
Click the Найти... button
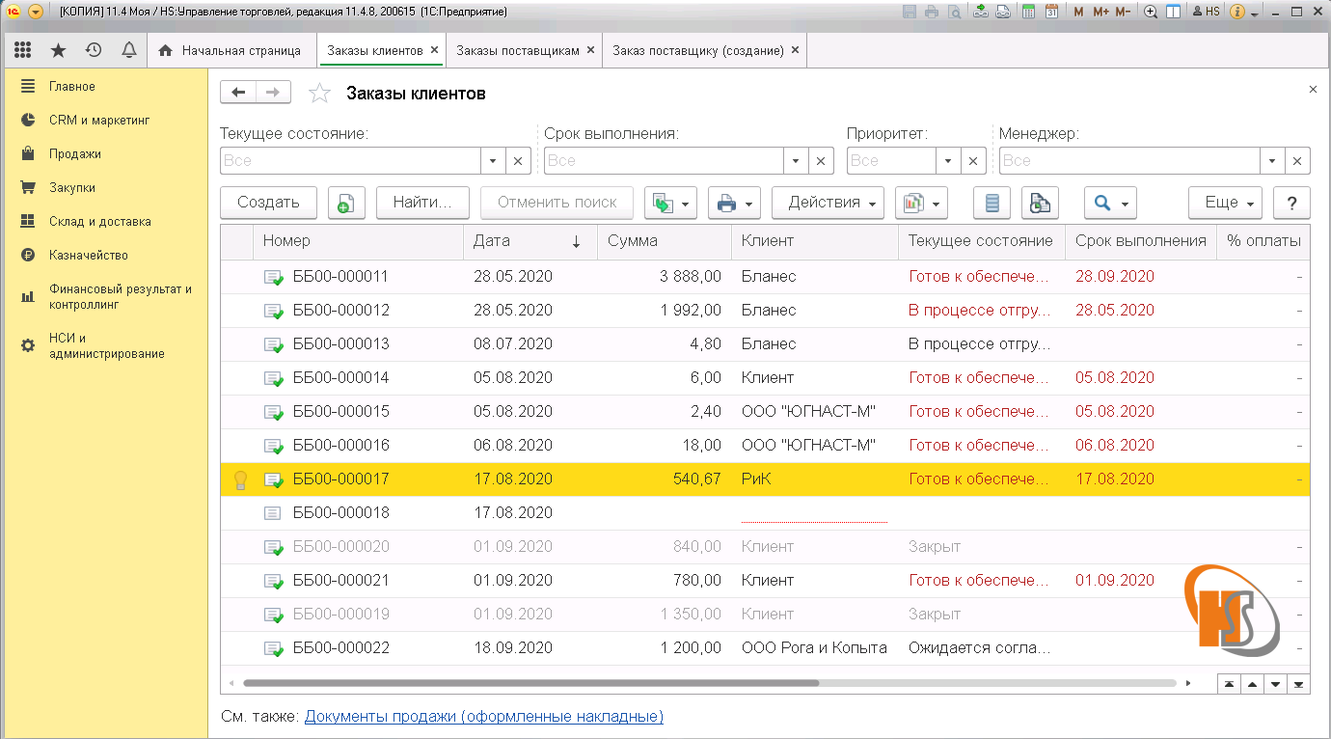422,203
